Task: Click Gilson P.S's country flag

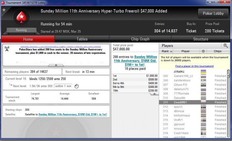Action: click(203, 85)
